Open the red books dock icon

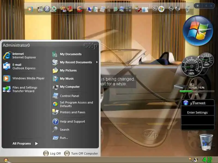click(70, 9)
